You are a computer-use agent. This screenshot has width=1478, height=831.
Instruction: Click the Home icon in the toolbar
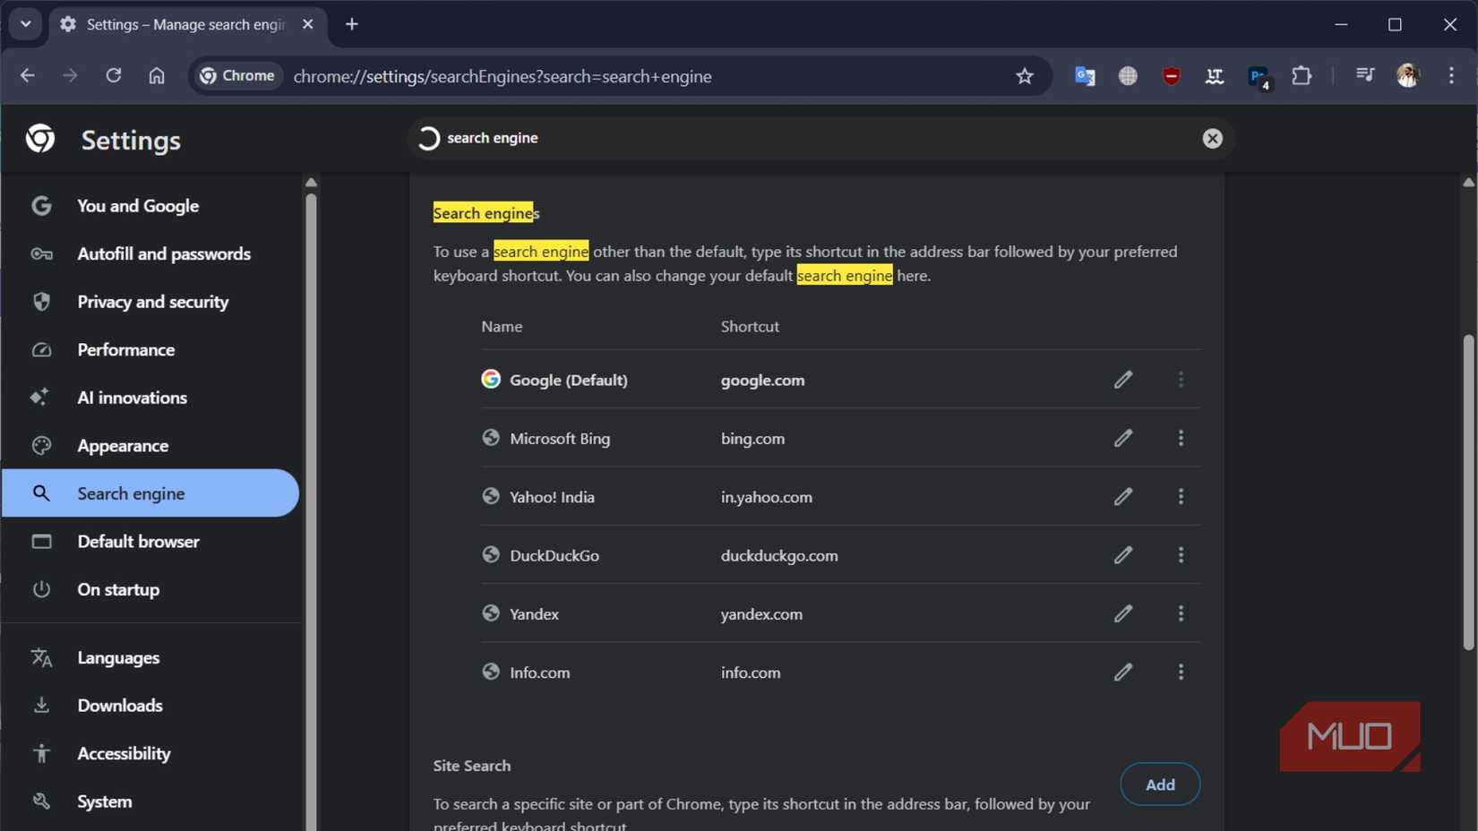pos(157,76)
